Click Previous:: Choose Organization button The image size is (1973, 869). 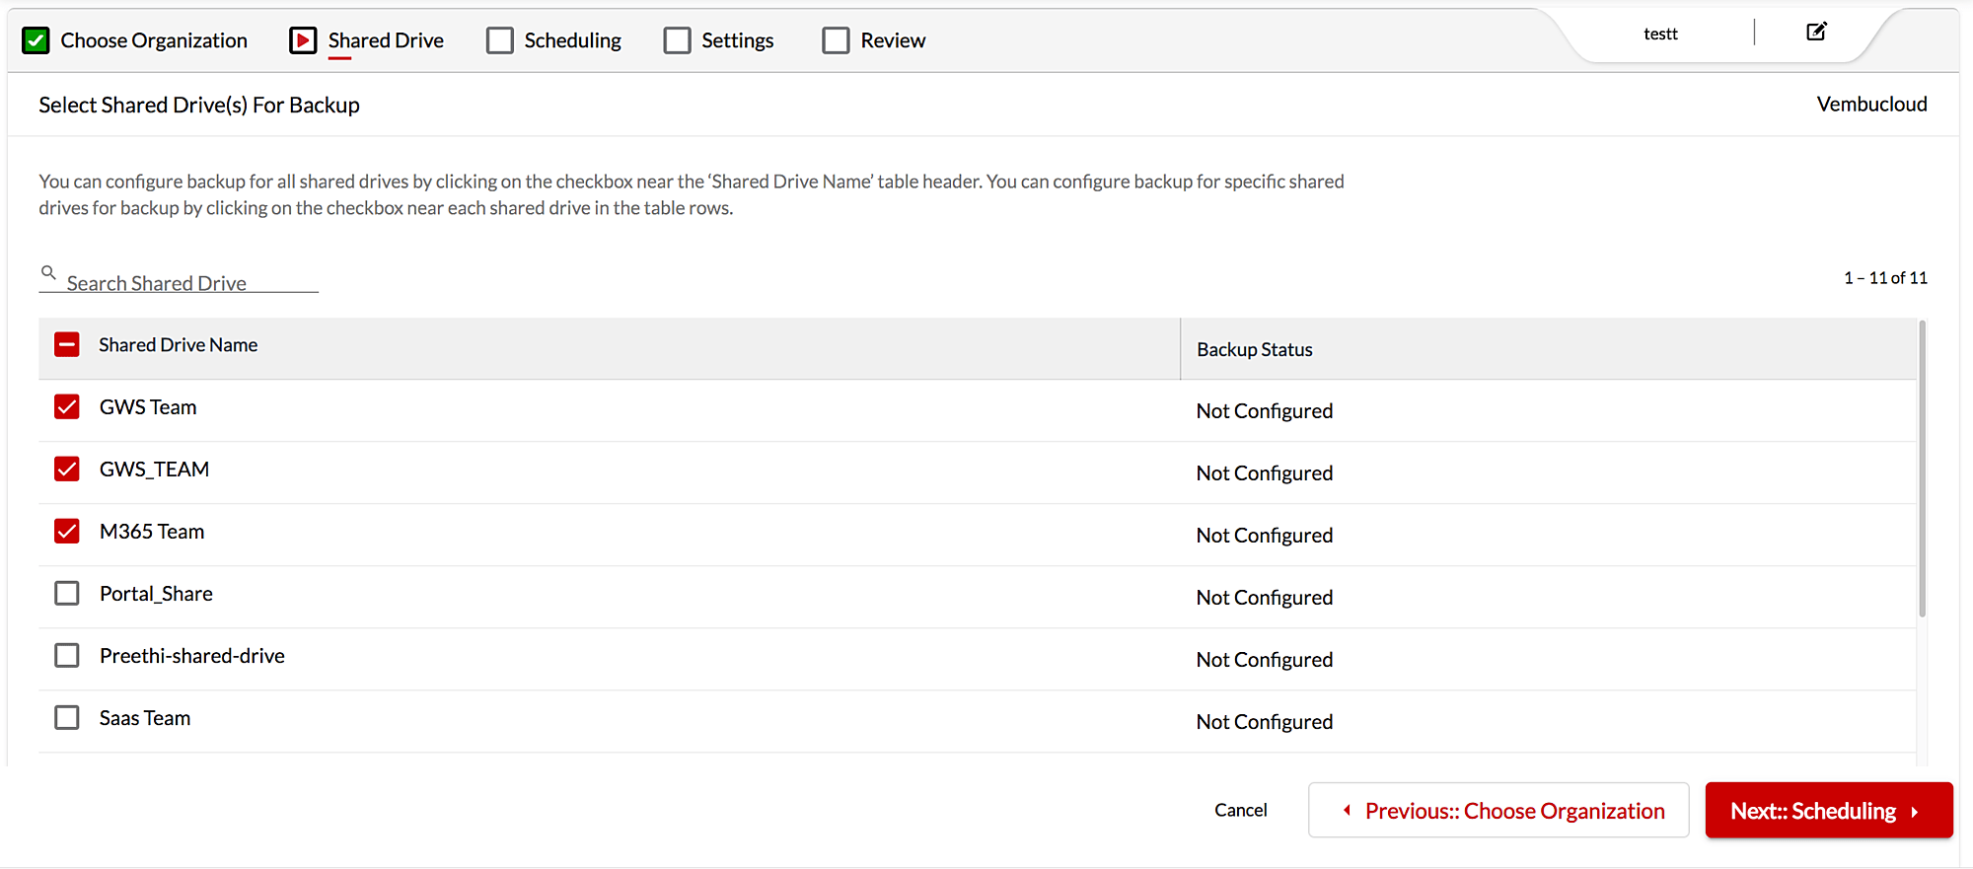(1498, 810)
